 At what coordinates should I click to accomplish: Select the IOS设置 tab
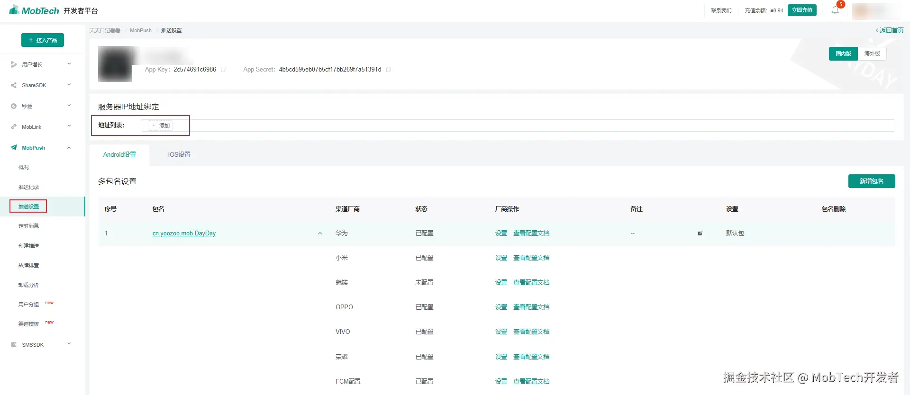(179, 154)
